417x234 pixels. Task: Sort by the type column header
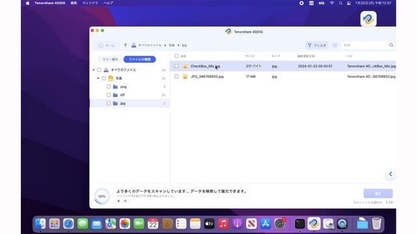(276, 56)
